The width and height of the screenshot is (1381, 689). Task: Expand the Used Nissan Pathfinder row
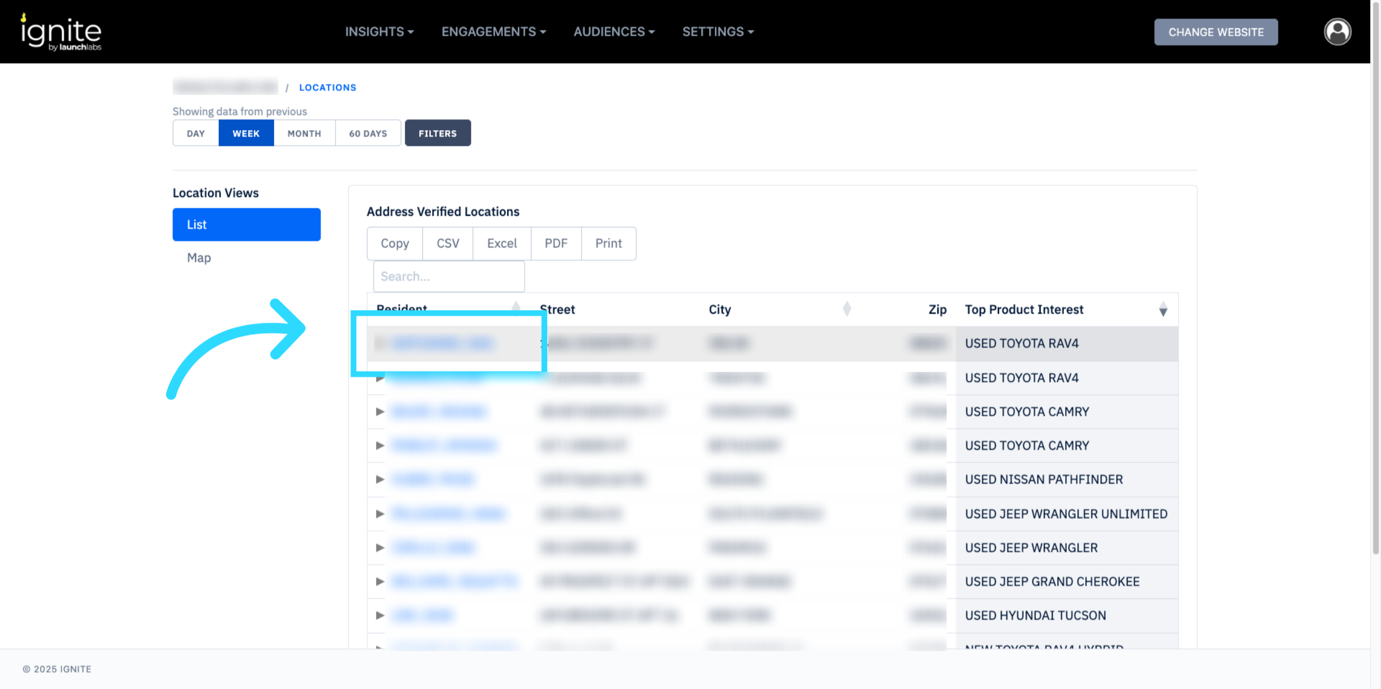tap(380, 479)
